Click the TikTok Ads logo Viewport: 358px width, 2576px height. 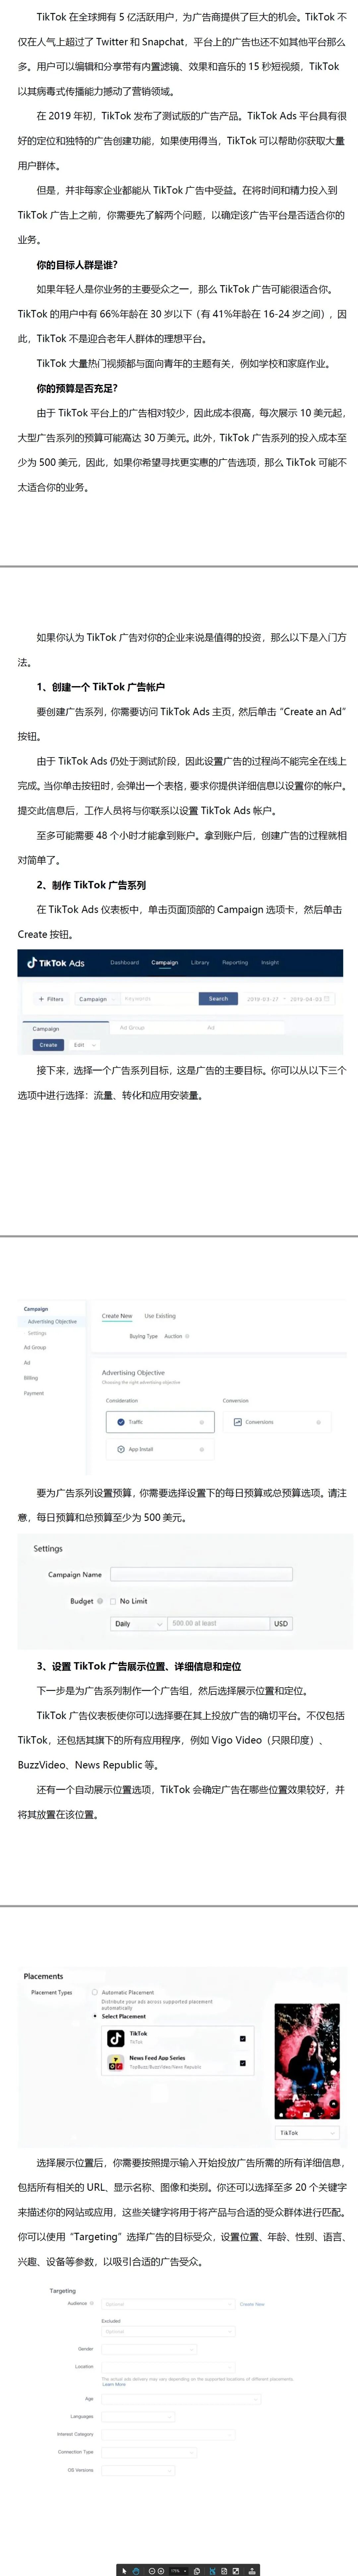point(56,963)
